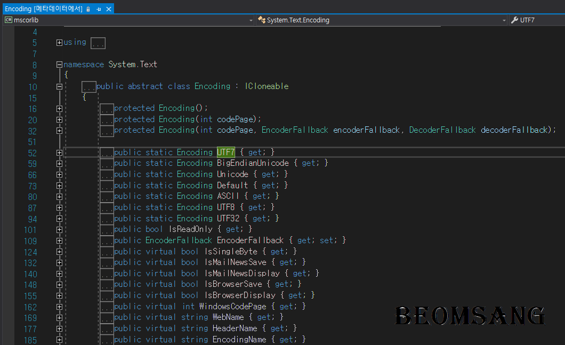Click the collapsed ellipsis box after using

98,43
